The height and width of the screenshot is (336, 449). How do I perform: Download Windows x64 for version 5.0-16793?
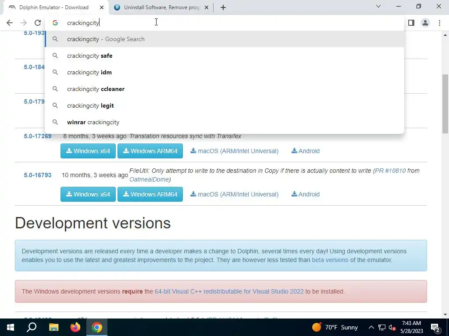coord(88,194)
